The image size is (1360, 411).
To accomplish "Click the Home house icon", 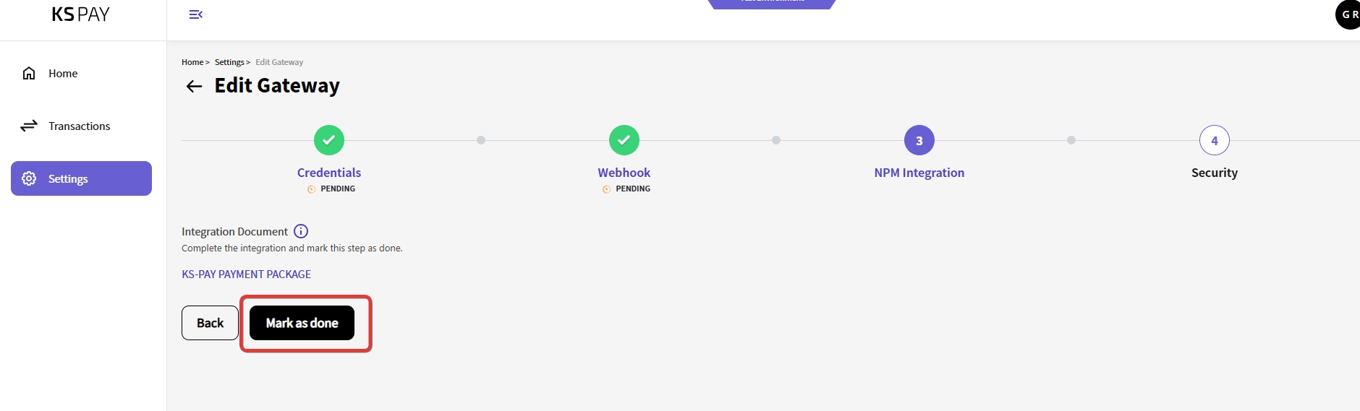I will pos(29,73).
